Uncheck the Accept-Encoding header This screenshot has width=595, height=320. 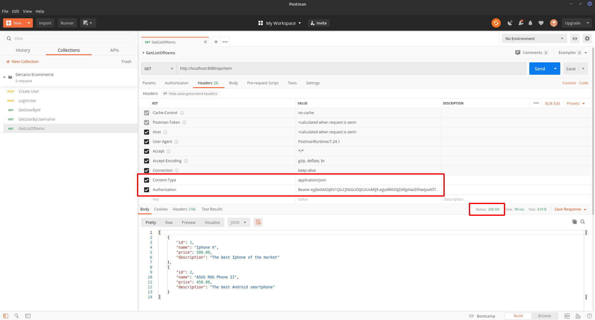147,161
